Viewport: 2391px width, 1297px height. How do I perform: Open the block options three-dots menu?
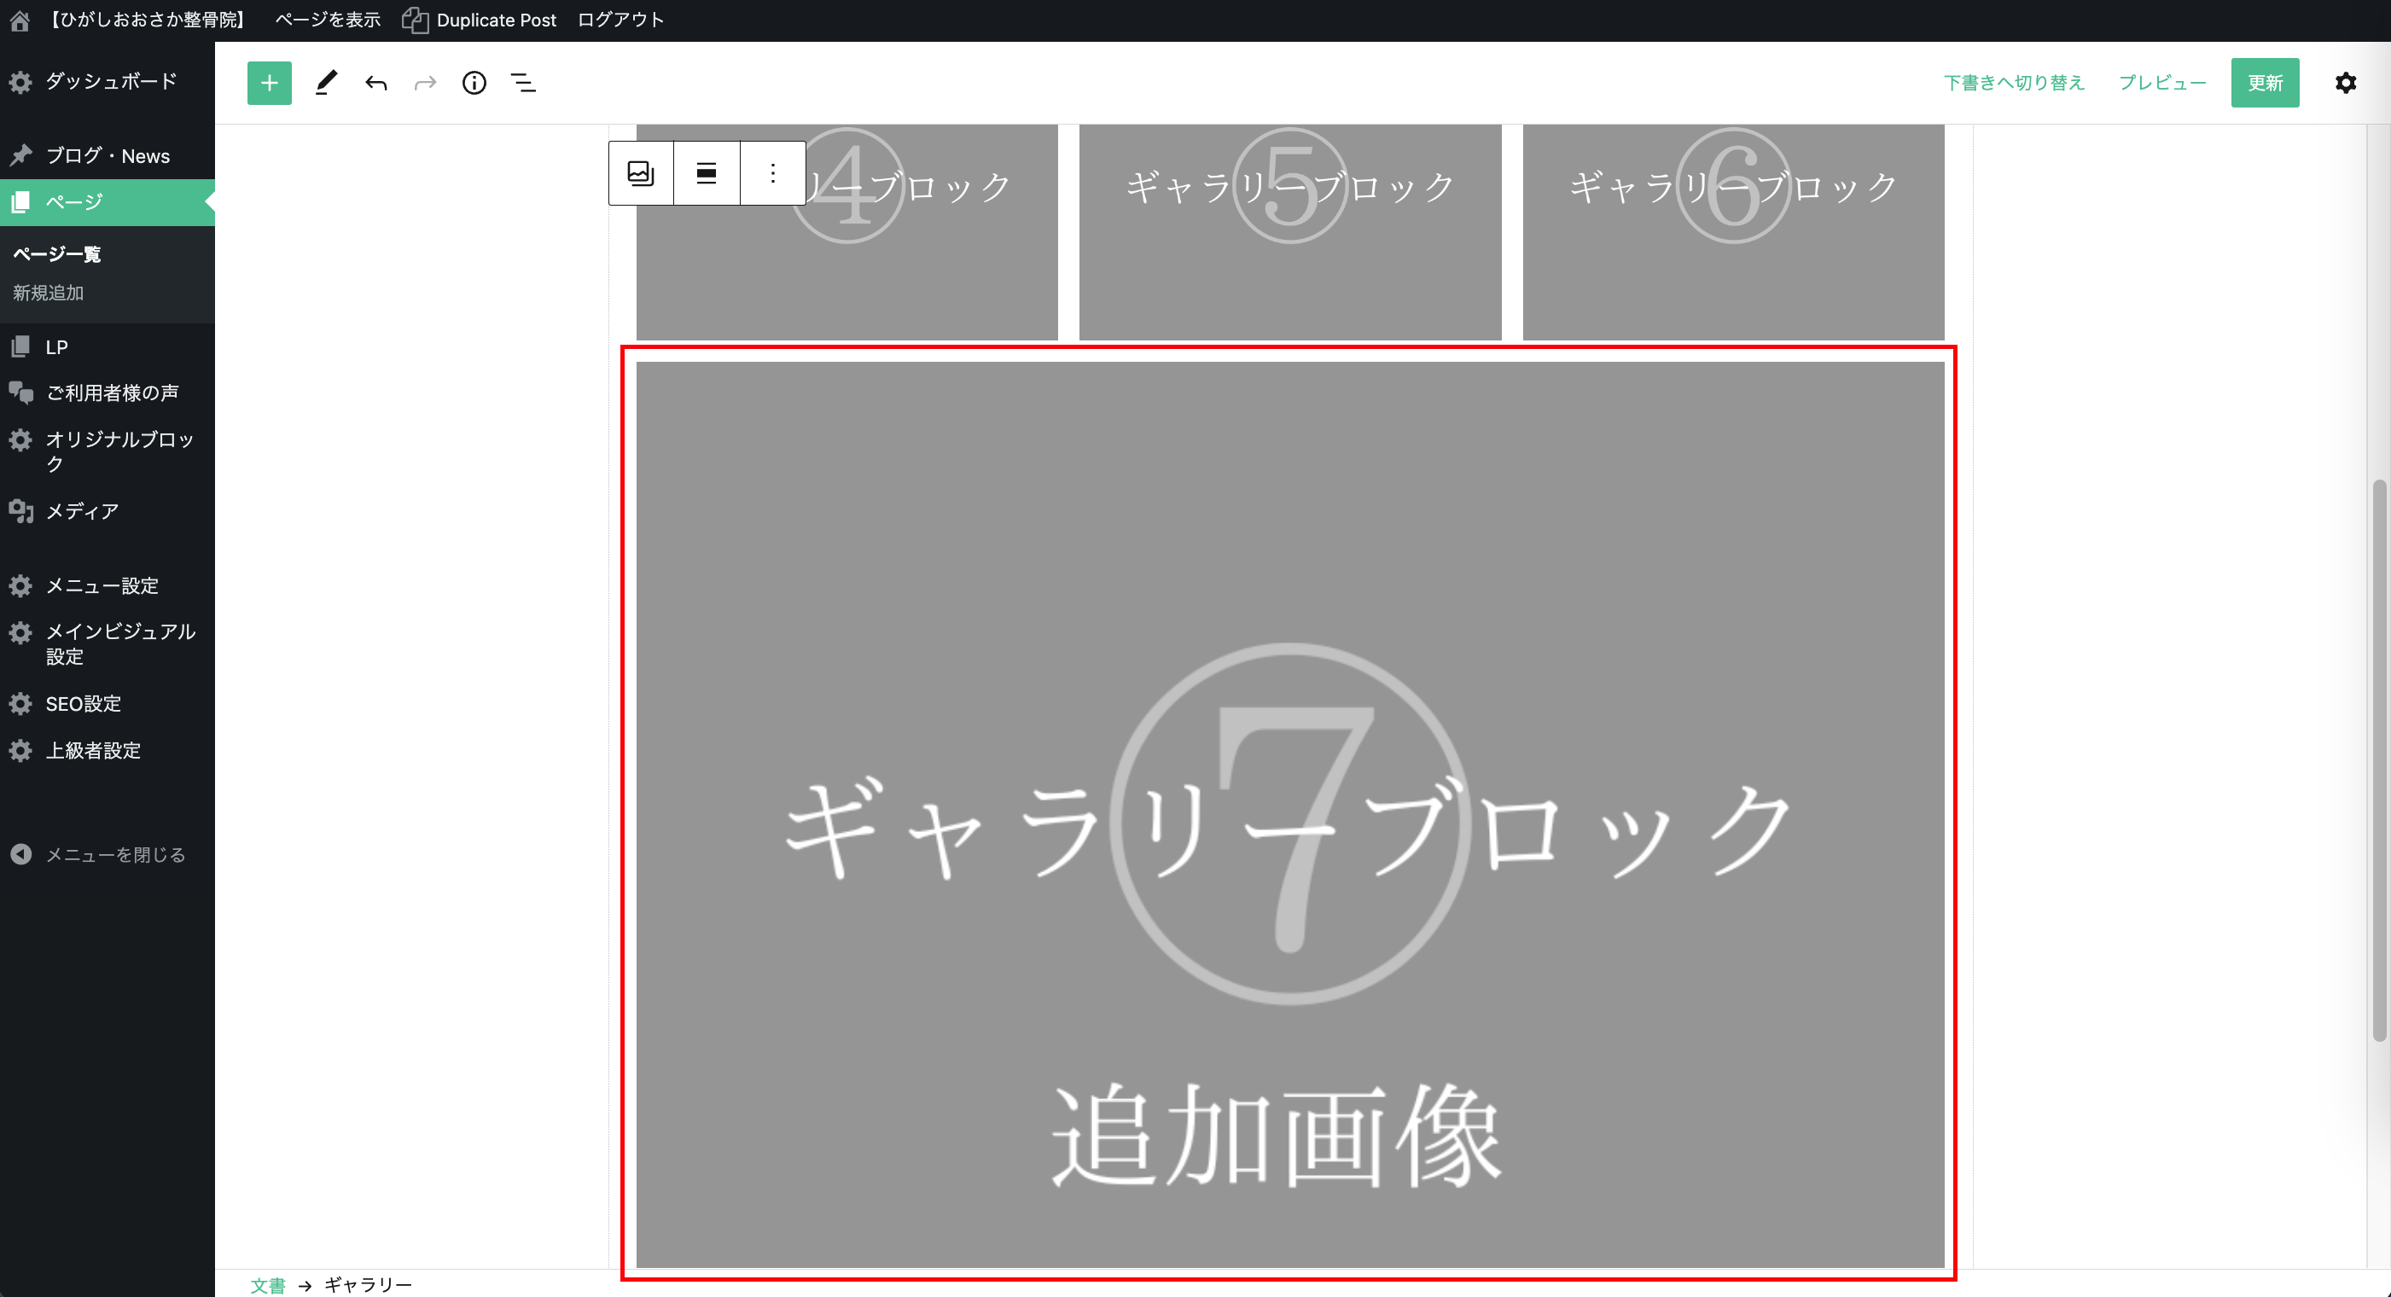[772, 173]
